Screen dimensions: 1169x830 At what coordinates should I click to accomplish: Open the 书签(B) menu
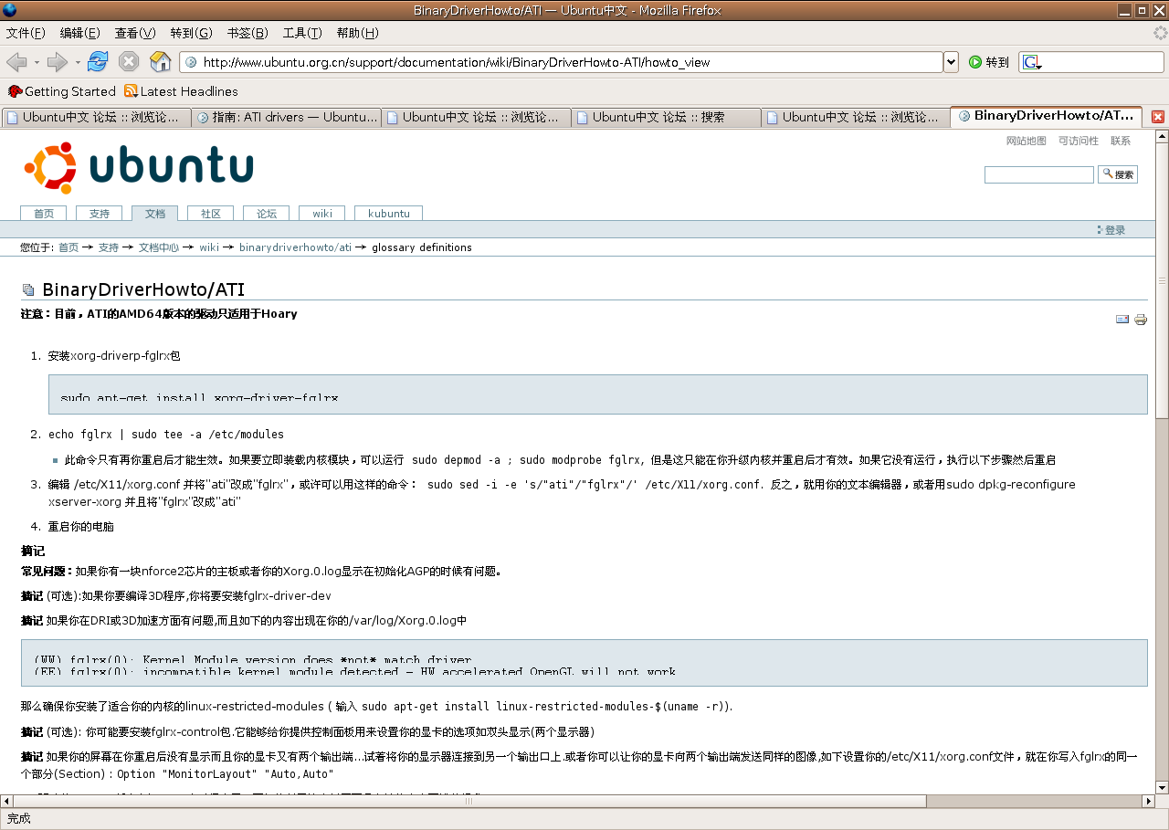247,33
